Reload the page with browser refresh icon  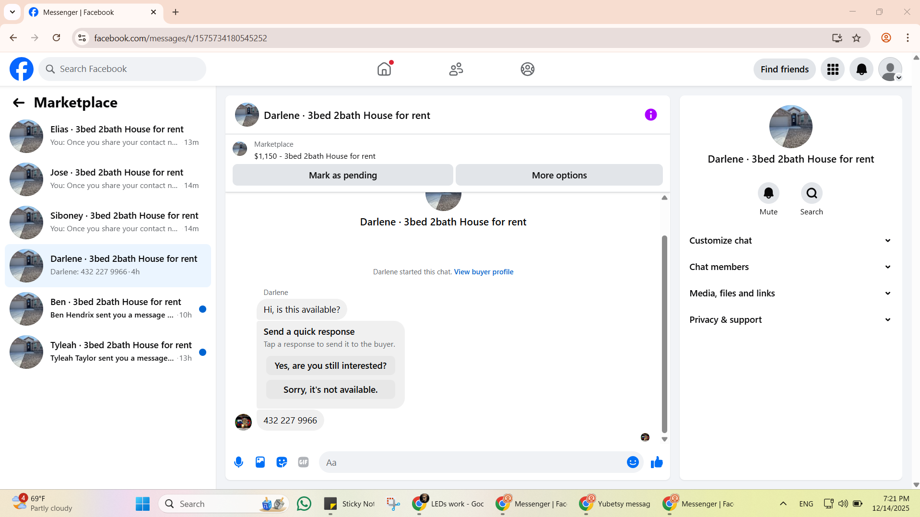[x=56, y=38]
